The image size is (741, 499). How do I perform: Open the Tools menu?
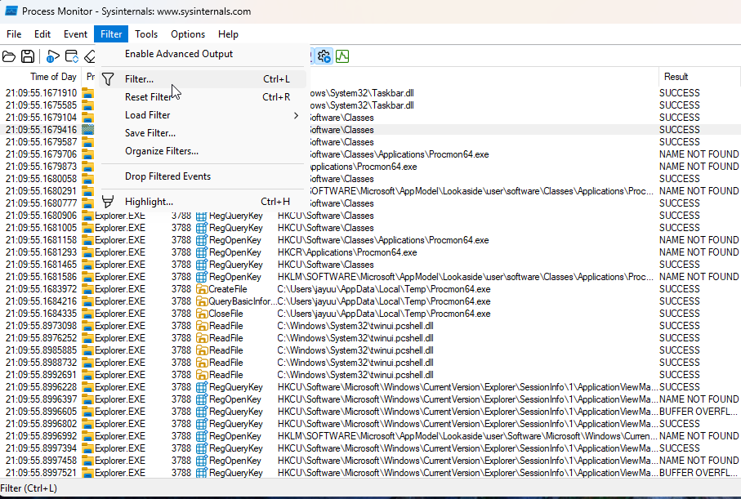coord(146,34)
